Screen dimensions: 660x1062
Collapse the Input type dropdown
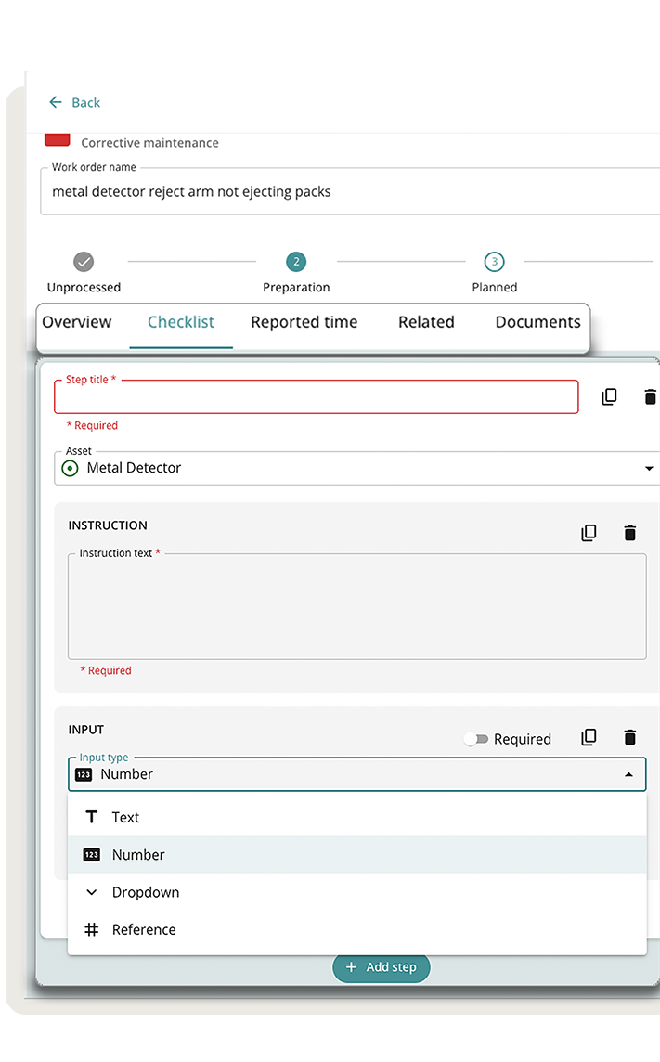[x=628, y=774]
